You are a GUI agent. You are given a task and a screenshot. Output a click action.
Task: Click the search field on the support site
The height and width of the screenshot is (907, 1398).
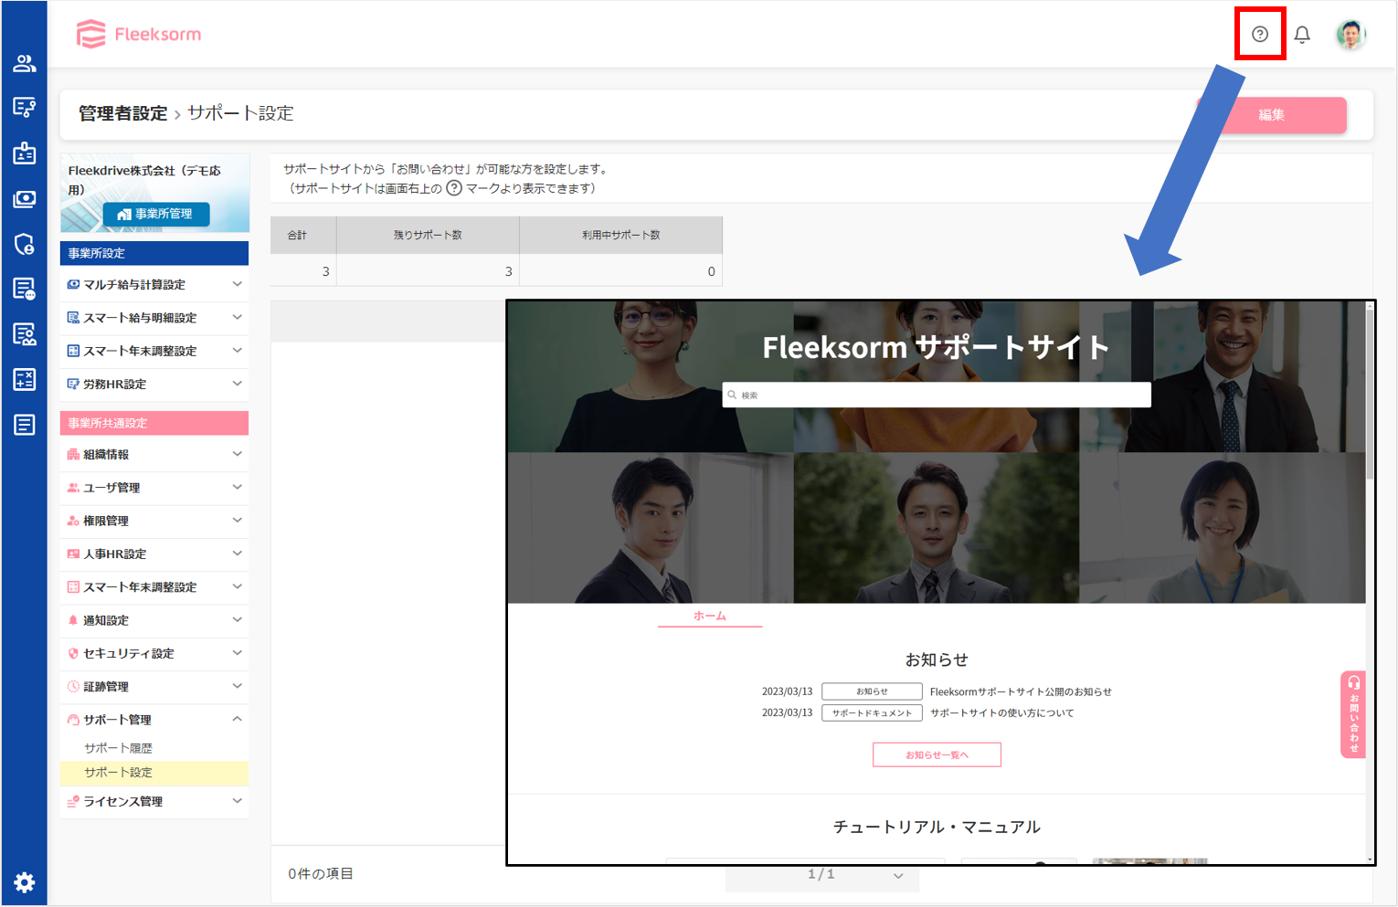point(936,394)
